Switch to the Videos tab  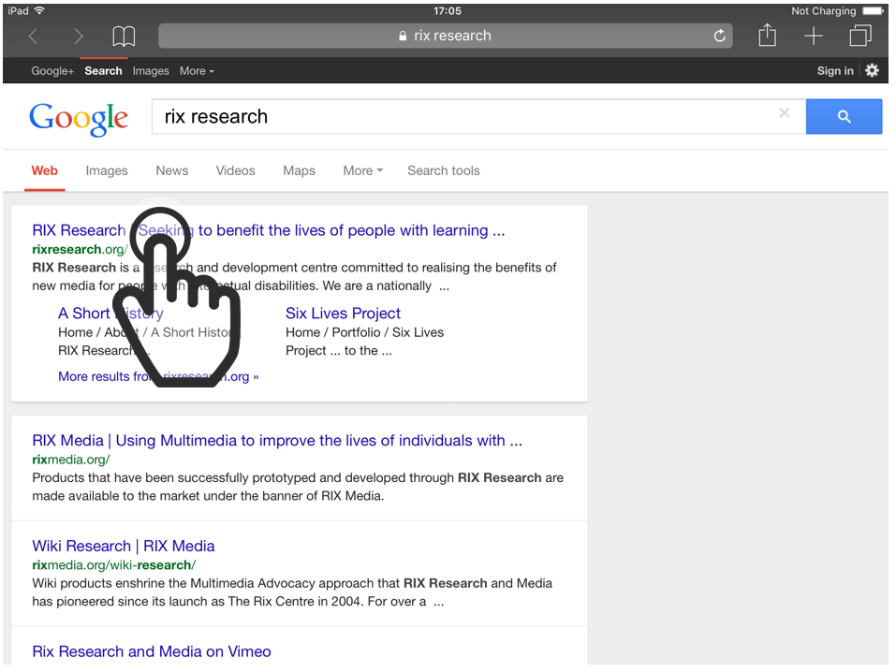pos(235,170)
